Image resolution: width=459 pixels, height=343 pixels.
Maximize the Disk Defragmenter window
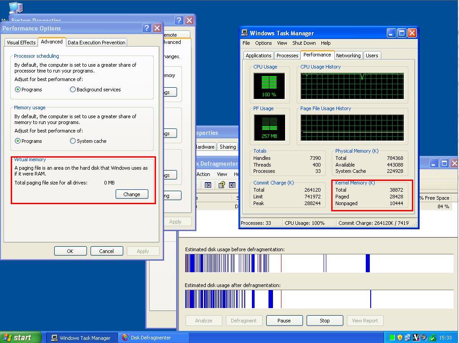[x=444, y=163]
